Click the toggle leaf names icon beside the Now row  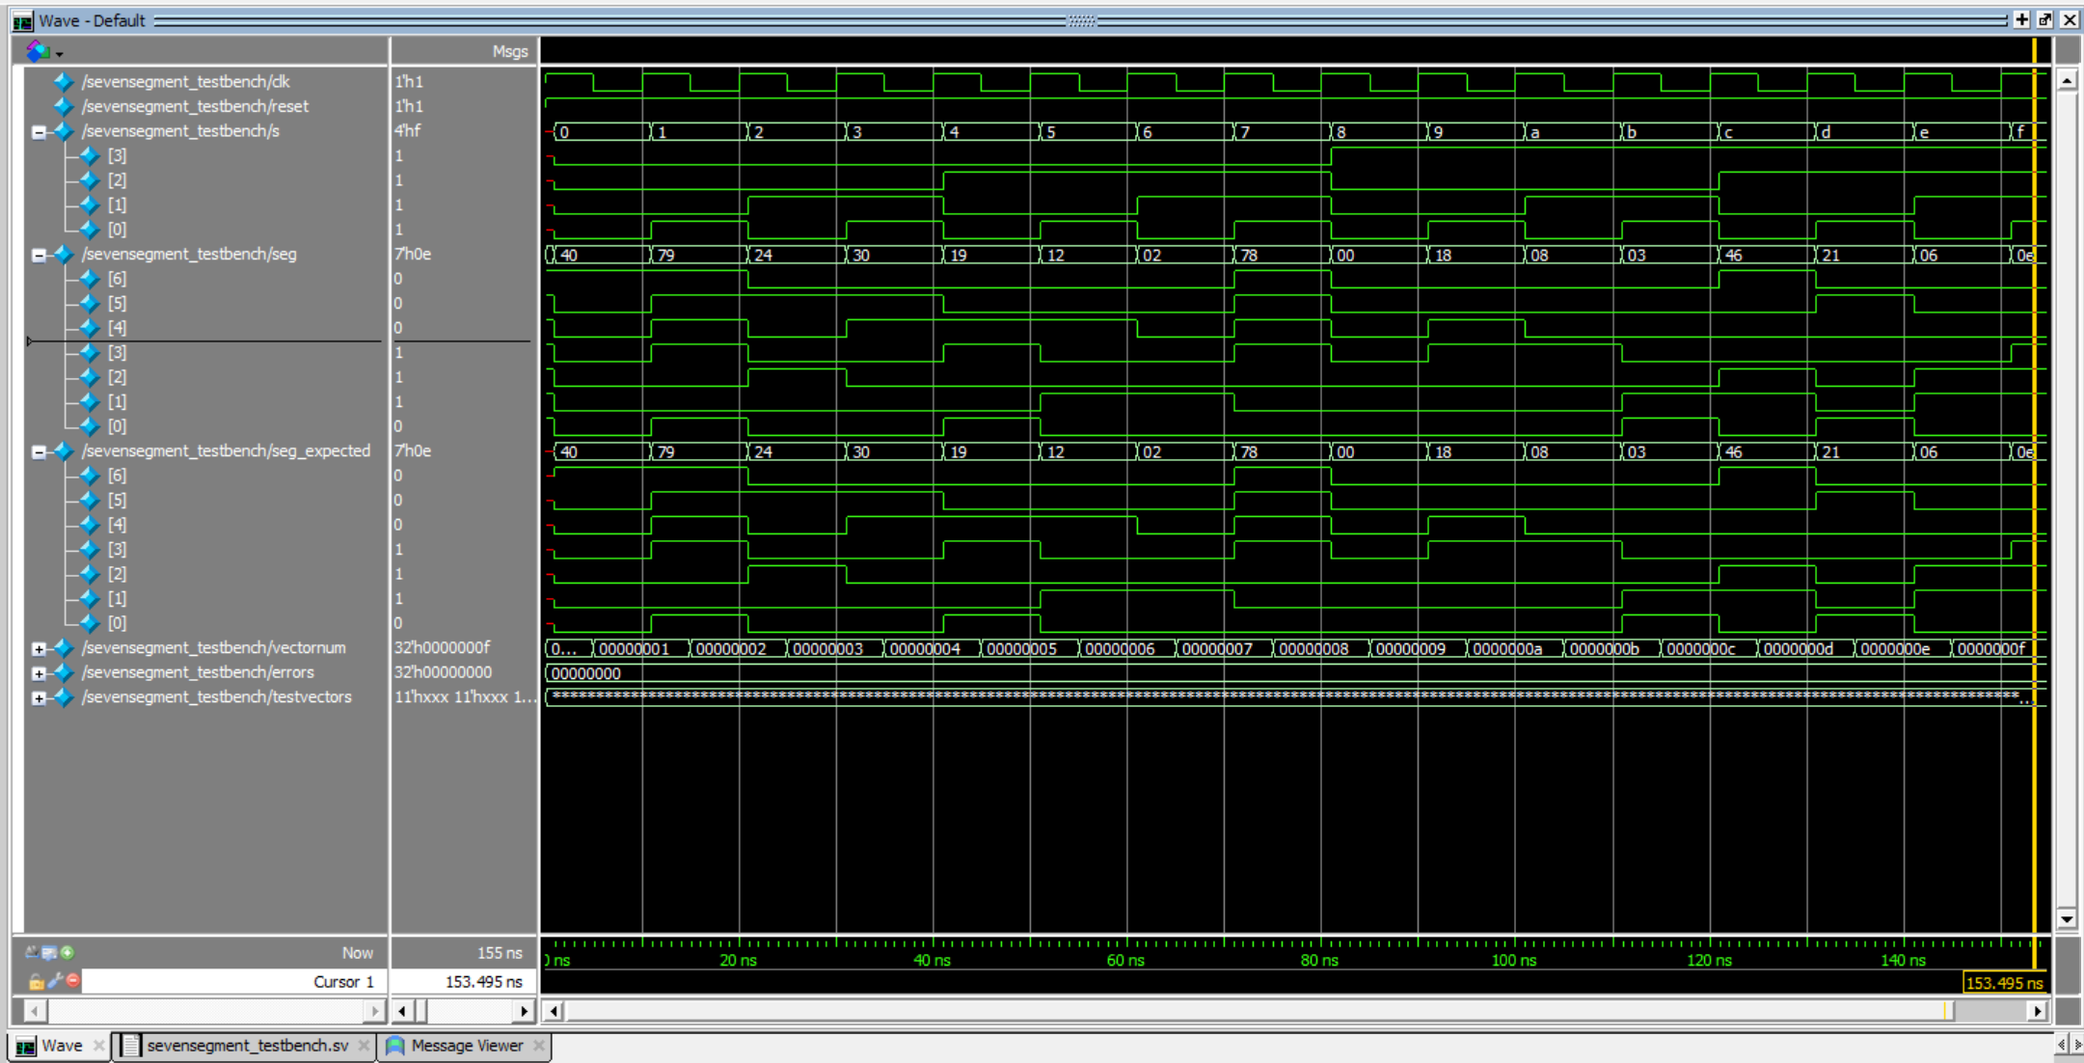(32, 953)
